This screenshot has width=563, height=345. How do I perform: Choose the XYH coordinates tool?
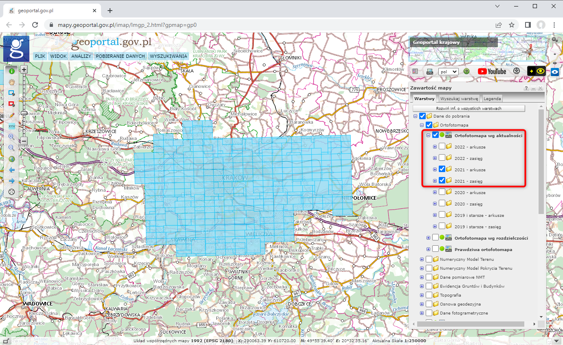pos(11,126)
